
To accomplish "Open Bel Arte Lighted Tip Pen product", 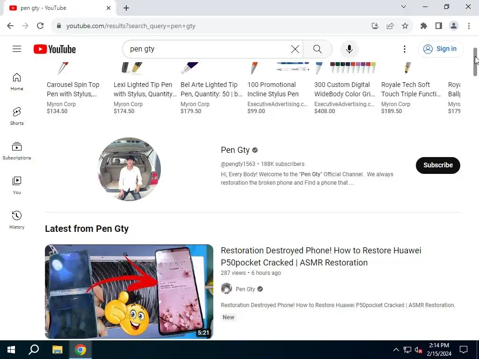I will (211, 89).
